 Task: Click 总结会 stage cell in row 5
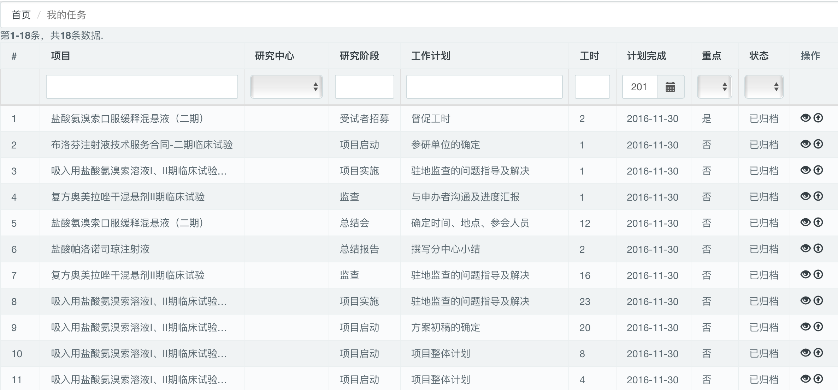tap(354, 223)
